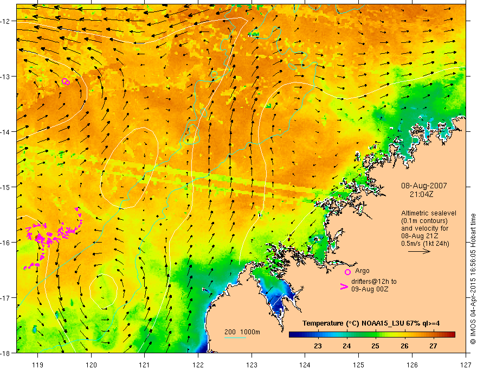
Task: Click the color bar value 26
Action: point(404,346)
